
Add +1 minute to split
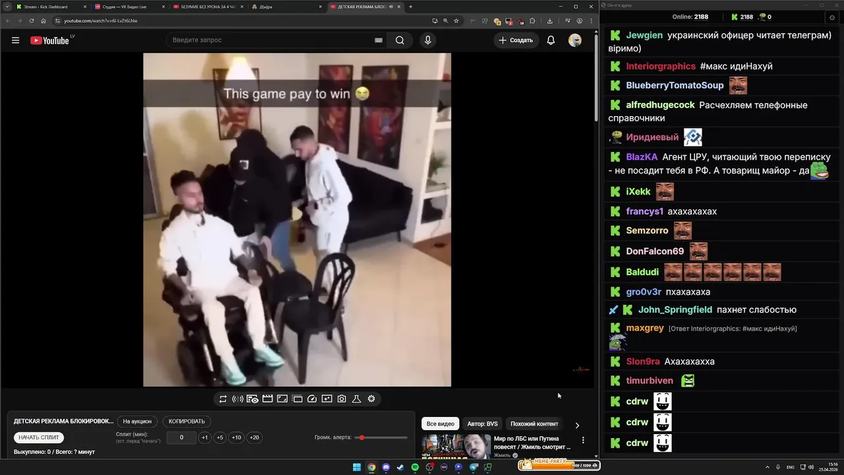click(x=204, y=437)
